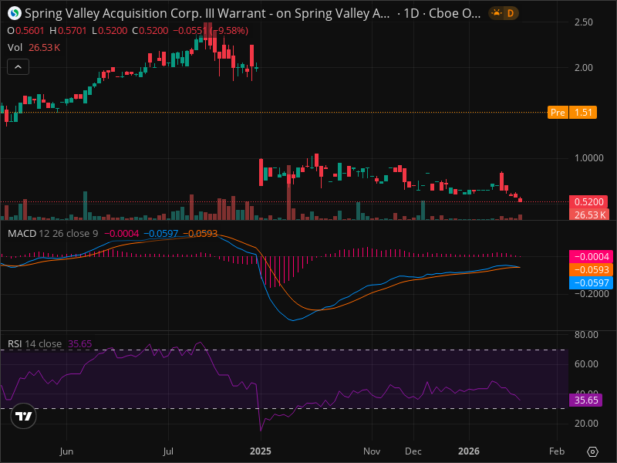Click the Dec time axis label
This screenshot has height=463, width=617.
413,451
